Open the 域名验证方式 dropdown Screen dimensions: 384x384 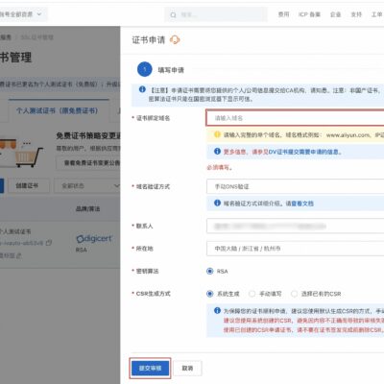(295, 186)
